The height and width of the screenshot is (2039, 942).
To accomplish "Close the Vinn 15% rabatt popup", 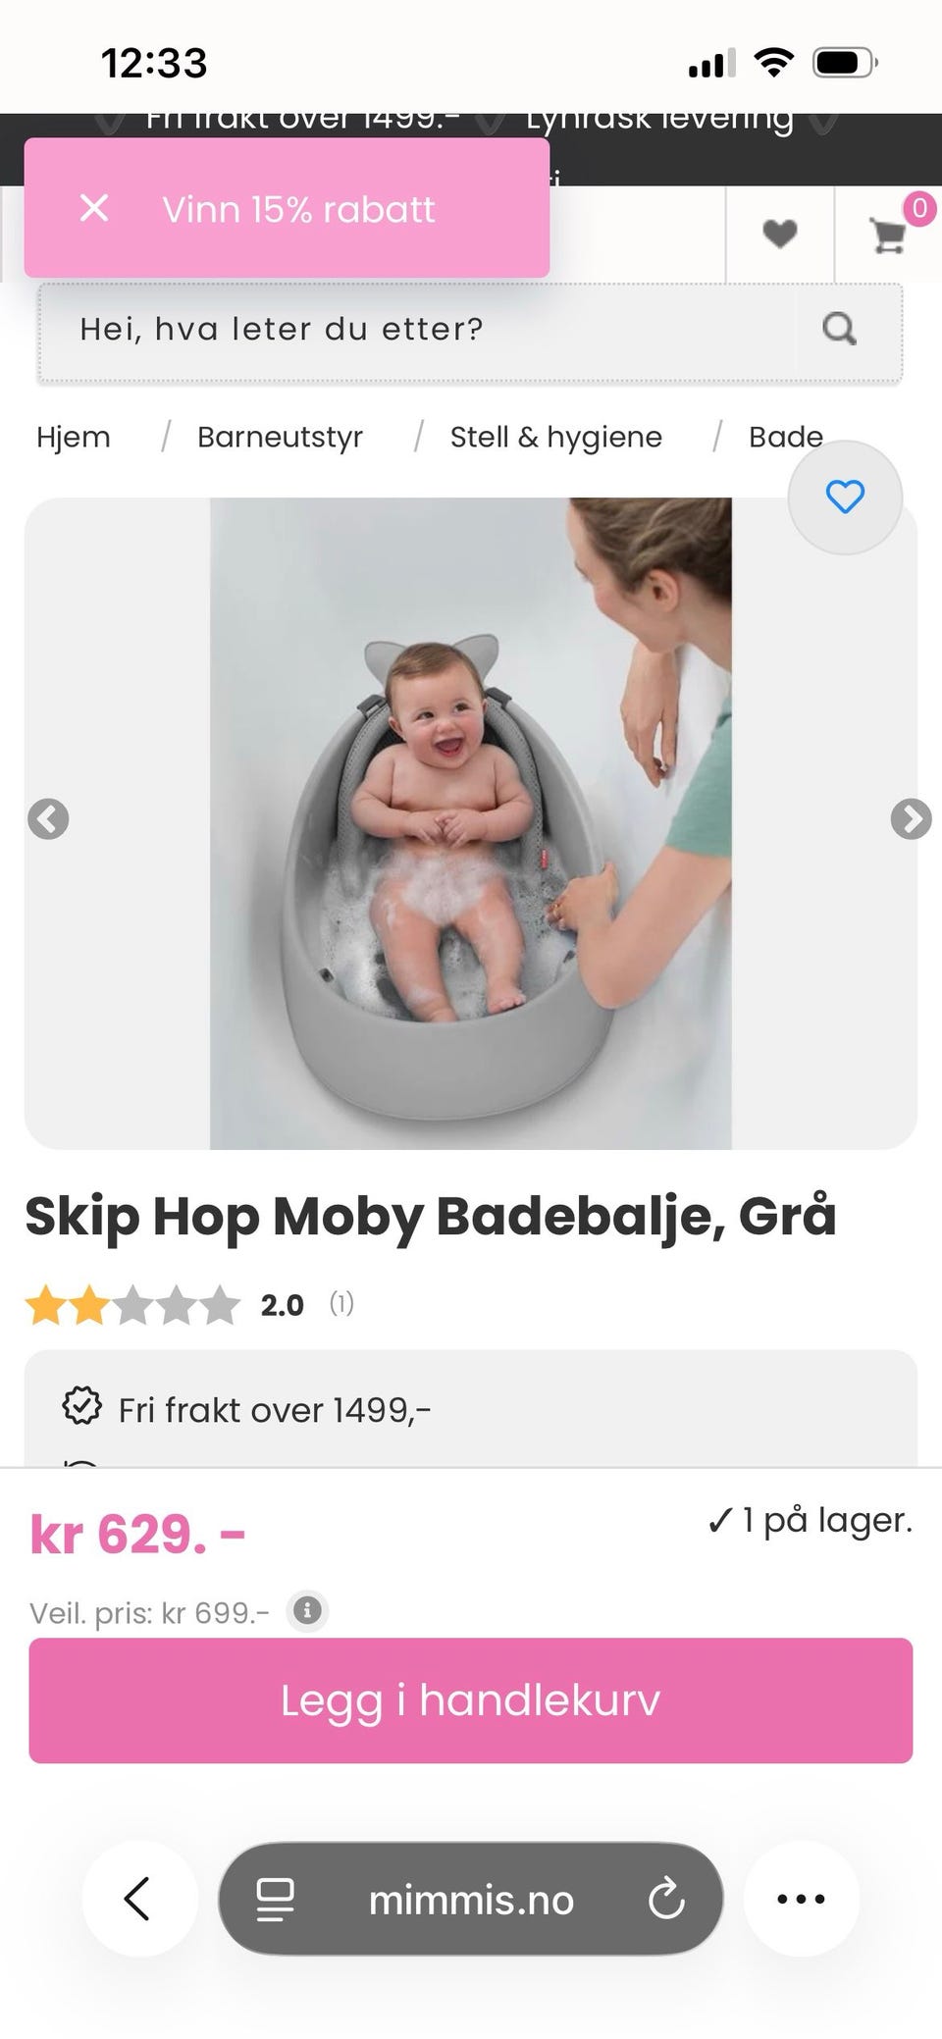I will (94, 208).
